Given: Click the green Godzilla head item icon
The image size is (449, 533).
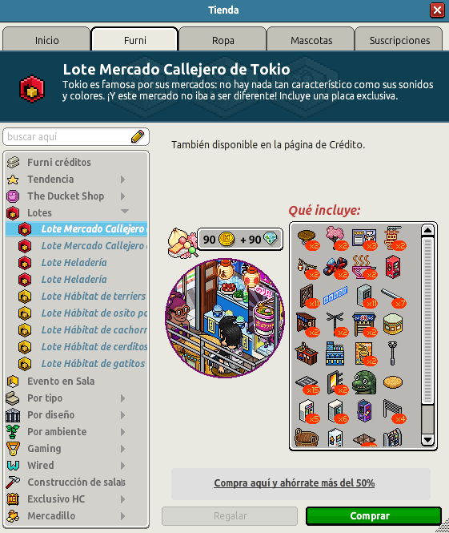Looking at the screenshot, I should (364, 382).
